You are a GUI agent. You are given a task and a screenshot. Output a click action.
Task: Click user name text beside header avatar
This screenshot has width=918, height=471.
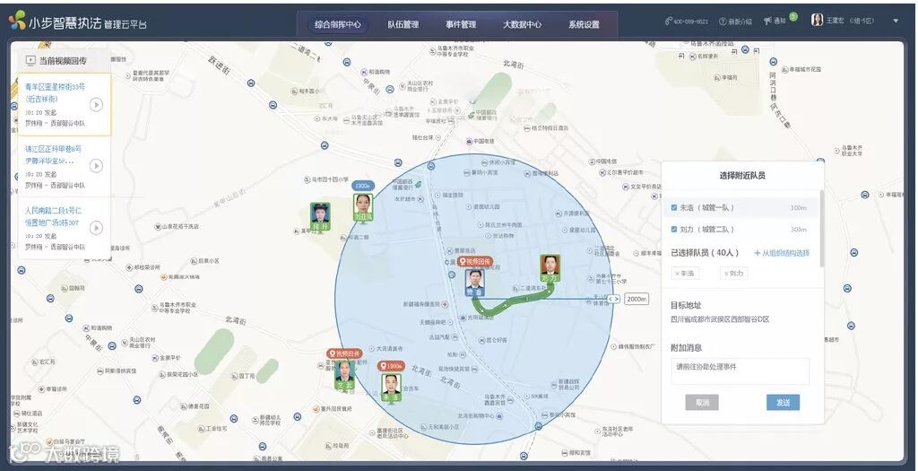[835, 22]
